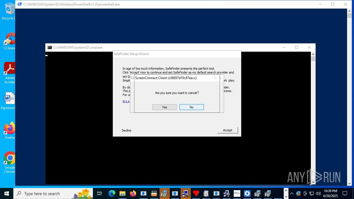Open network settings from the tray
Viewport: 354px width, 199px height.
click(x=312, y=193)
